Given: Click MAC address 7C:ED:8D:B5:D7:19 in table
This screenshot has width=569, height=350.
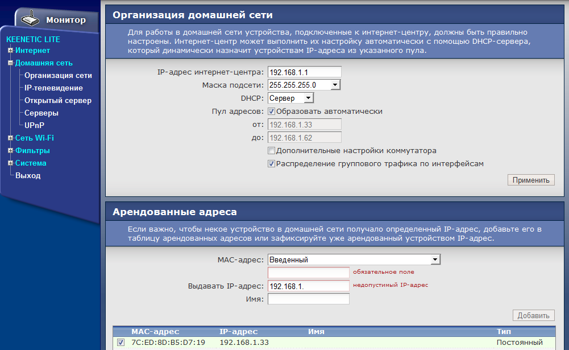Looking at the screenshot, I should [168, 343].
